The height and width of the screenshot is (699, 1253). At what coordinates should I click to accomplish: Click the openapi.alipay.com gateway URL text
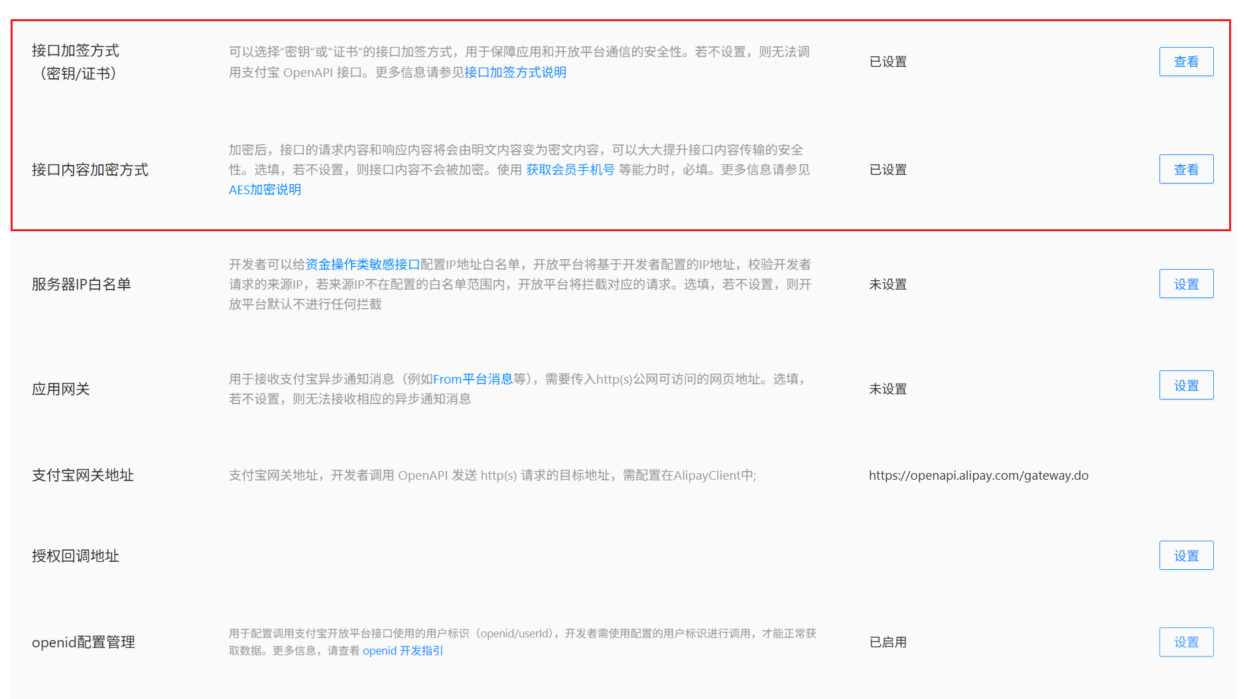click(x=978, y=475)
